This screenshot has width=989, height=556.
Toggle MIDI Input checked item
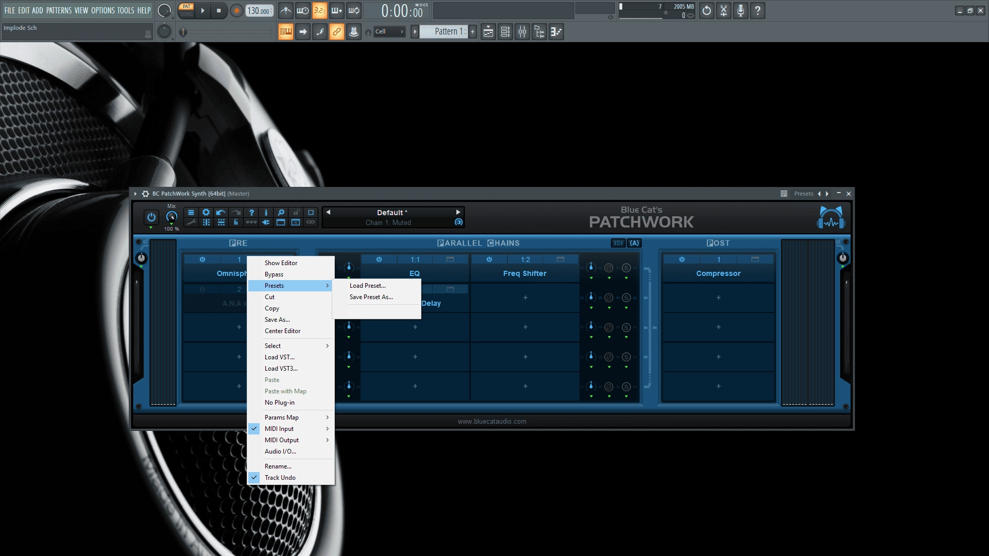click(291, 429)
